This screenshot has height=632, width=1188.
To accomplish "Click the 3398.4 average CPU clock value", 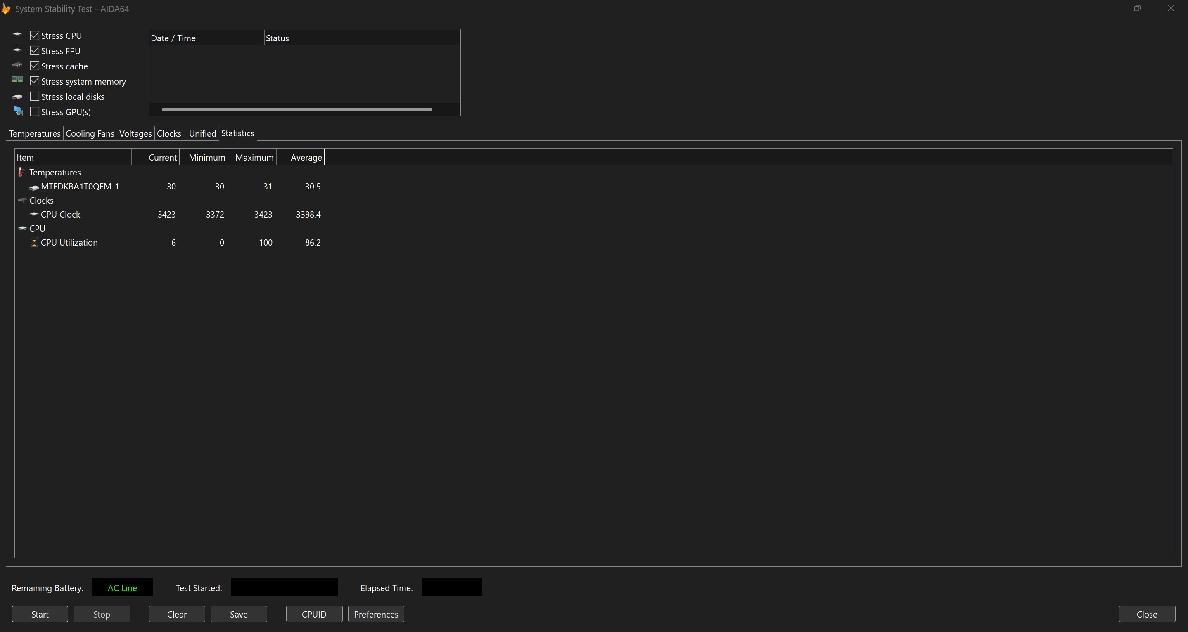I will pos(308,214).
